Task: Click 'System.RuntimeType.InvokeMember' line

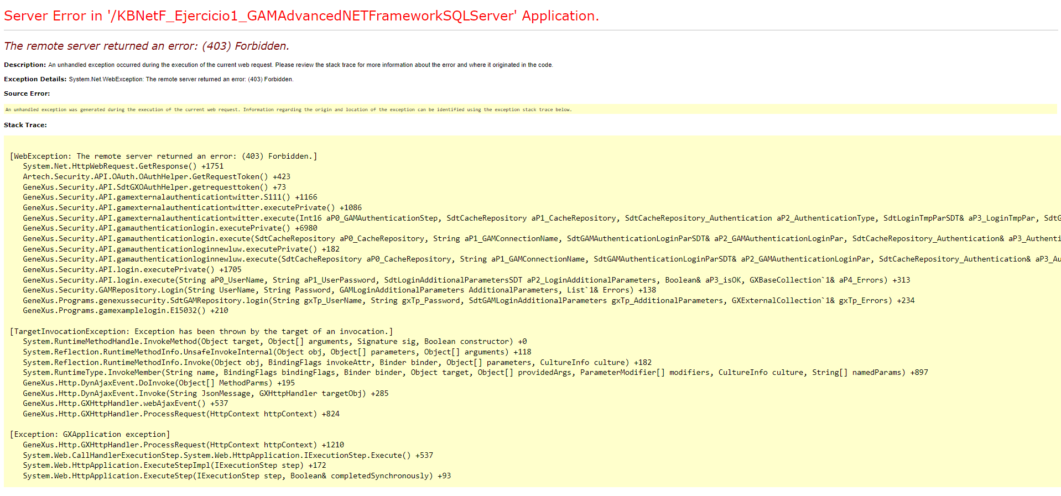Action: [475, 372]
